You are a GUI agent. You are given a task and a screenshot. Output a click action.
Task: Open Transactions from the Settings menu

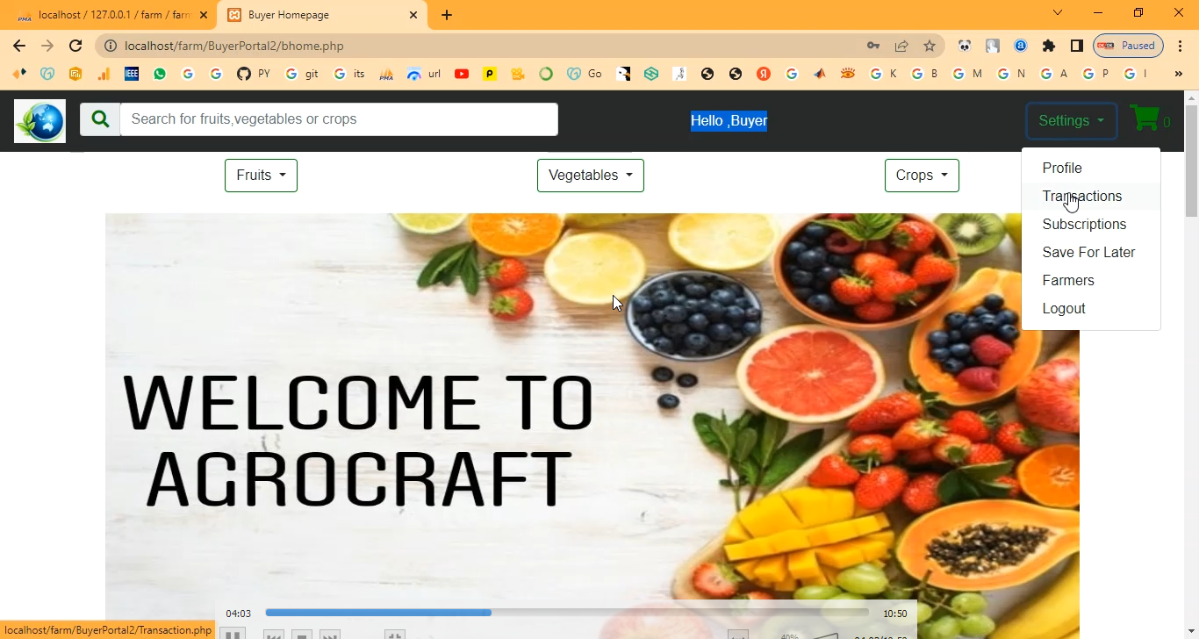(x=1091, y=197)
